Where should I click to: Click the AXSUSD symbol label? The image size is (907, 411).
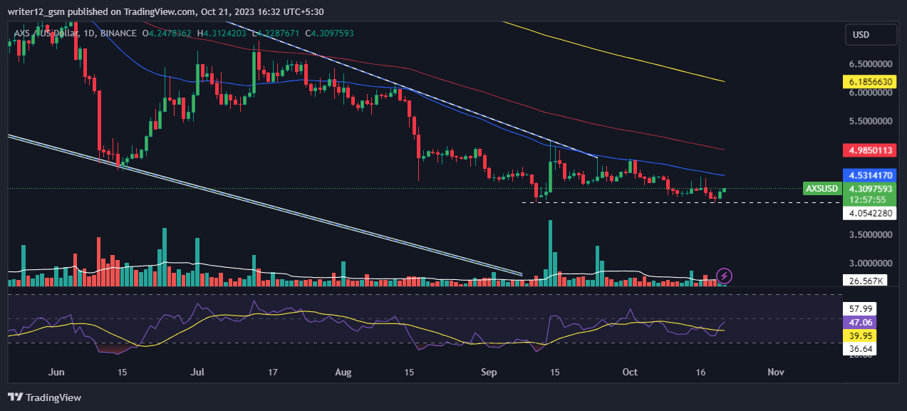[821, 189]
